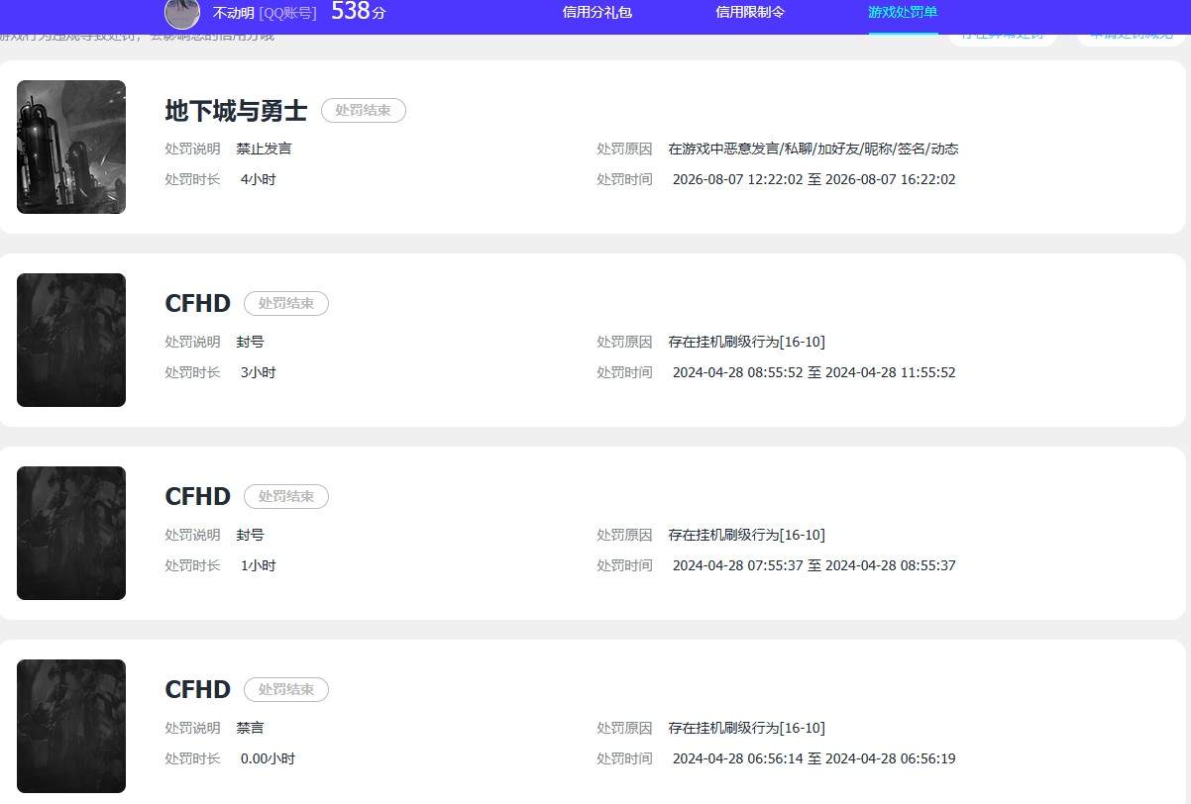
Task: Click the time range starting 2024-04-28 06:56:14
Action: click(x=814, y=759)
